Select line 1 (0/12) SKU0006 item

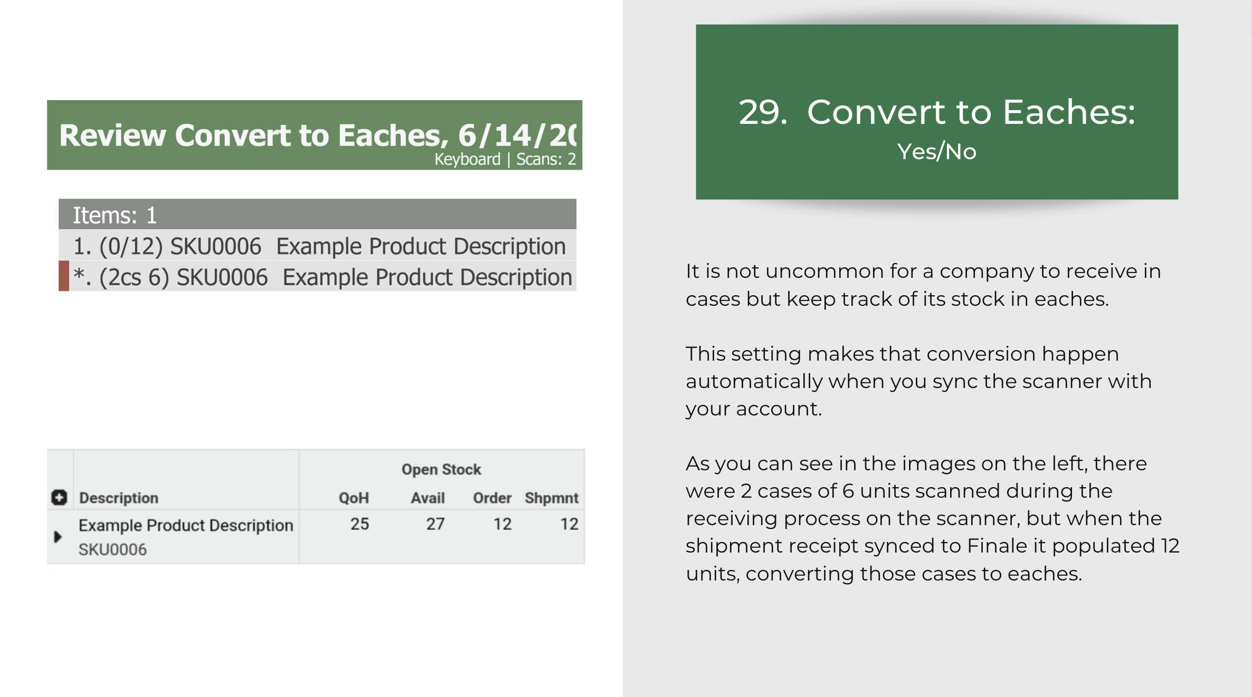[x=317, y=246]
